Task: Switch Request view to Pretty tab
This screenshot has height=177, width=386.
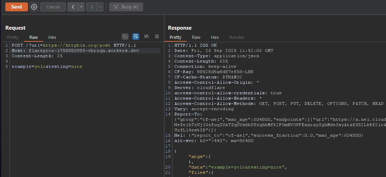Action: tap(13, 37)
